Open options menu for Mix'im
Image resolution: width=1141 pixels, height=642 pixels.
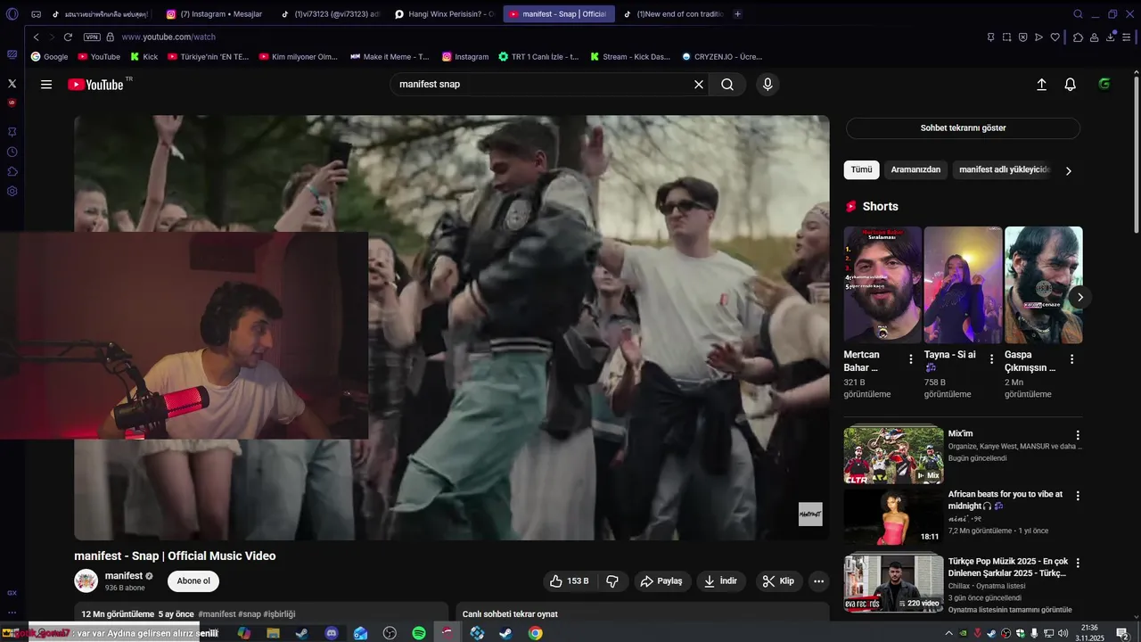tap(1078, 436)
